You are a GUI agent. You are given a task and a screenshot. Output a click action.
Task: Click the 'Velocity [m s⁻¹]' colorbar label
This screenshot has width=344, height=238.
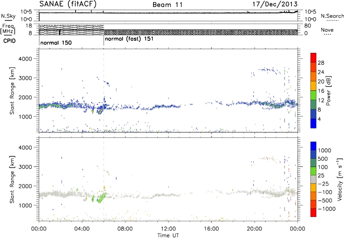point(339,179)
